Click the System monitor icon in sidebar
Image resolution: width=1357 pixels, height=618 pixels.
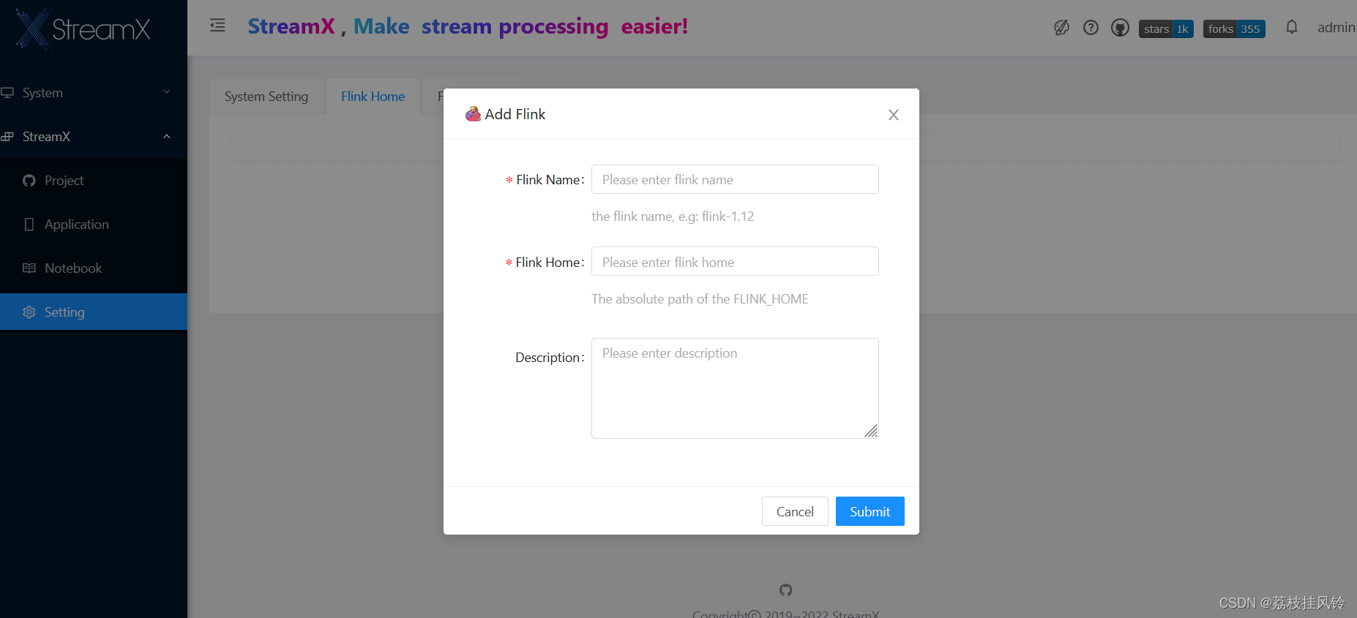7,93
